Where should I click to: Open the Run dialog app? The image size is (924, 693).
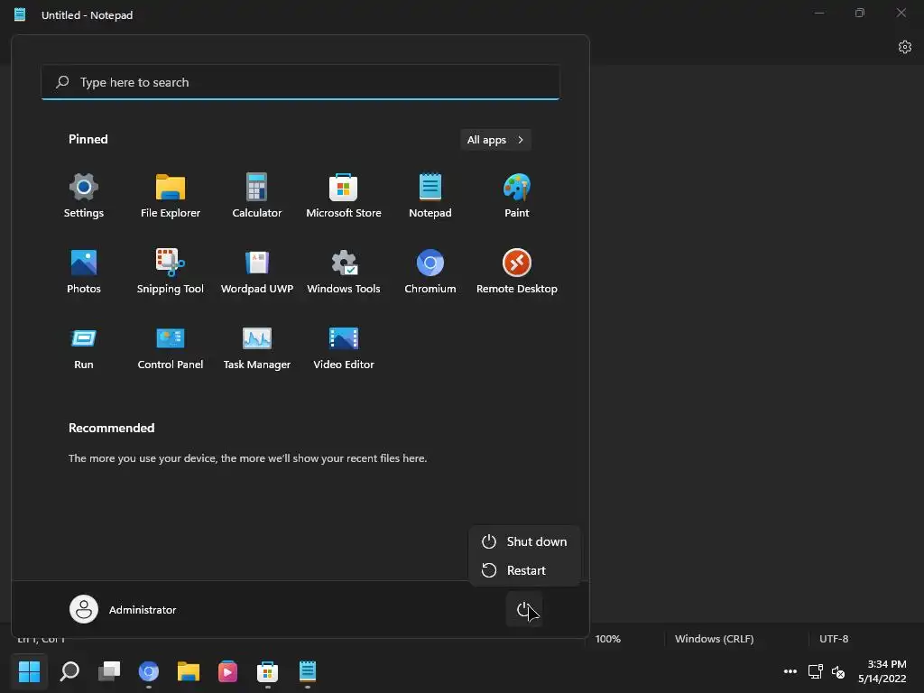pyautogui.click(x=84, y=347)
